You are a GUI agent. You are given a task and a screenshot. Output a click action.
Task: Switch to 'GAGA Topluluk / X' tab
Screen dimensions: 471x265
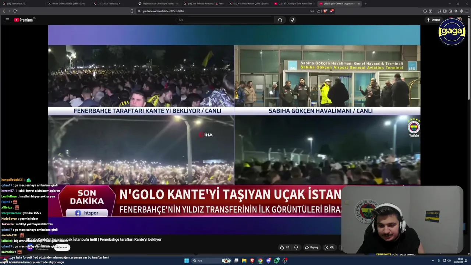pyautogui.click(x=113, y=4)
